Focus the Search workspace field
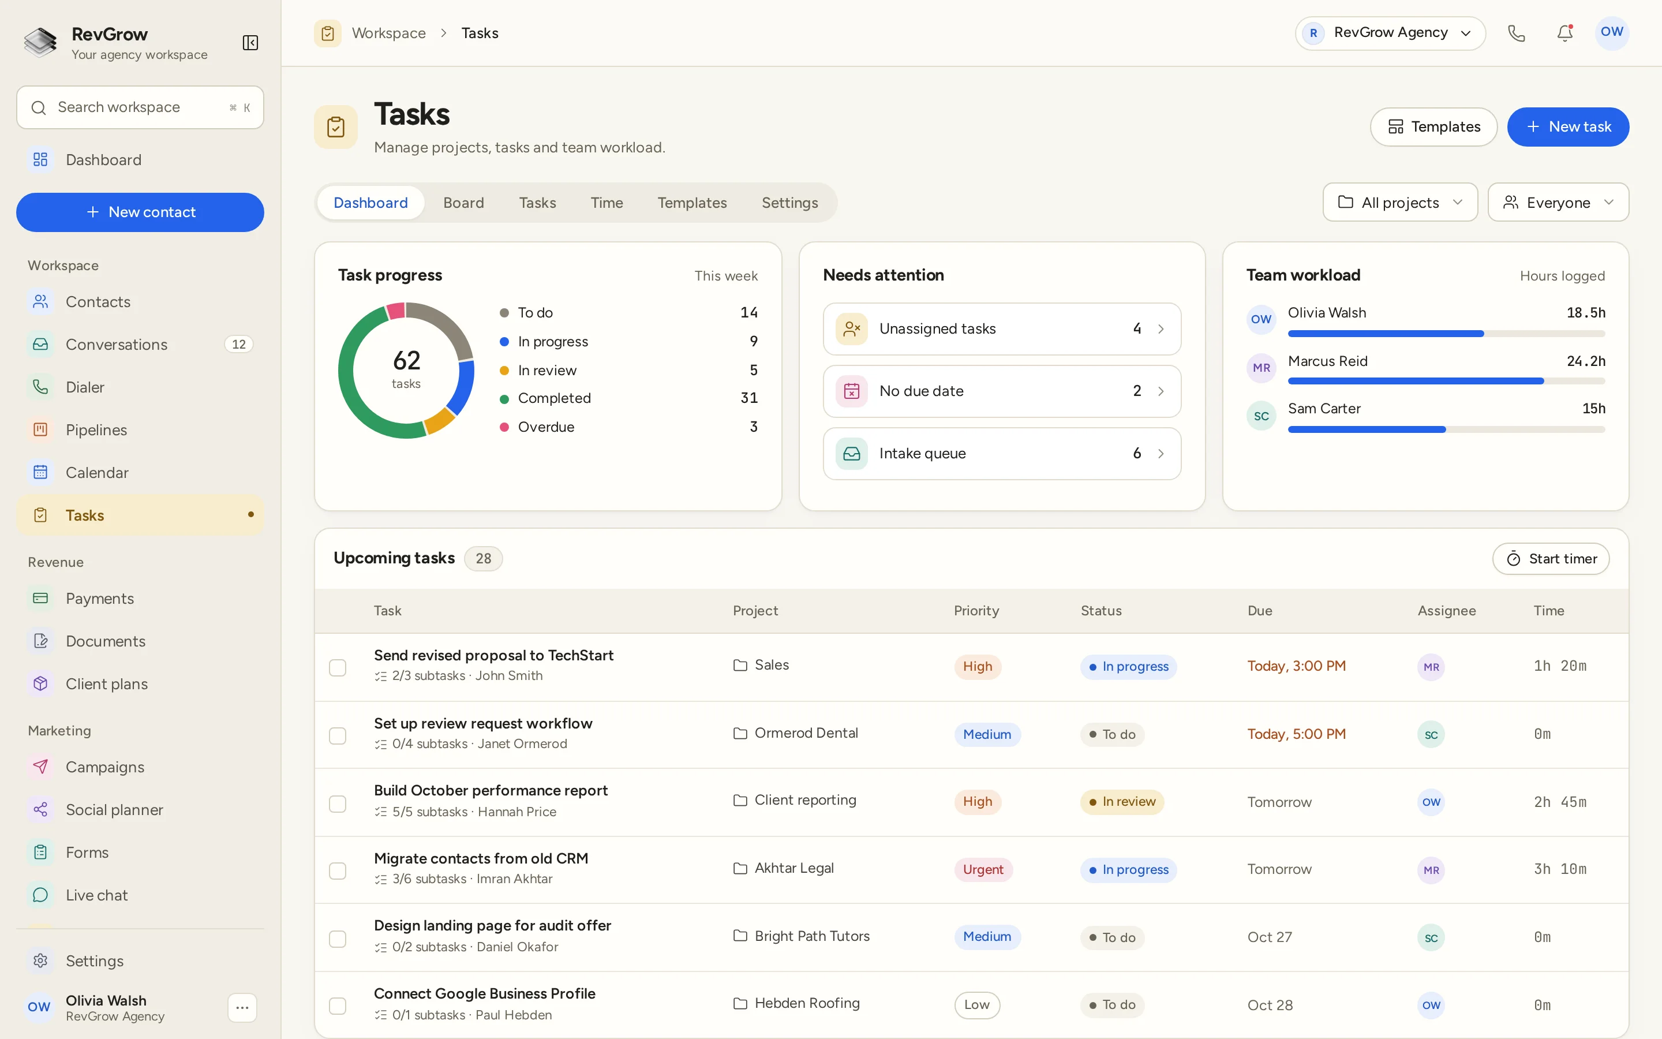This screenshot has height=1039, width=1662. [140, 107]
